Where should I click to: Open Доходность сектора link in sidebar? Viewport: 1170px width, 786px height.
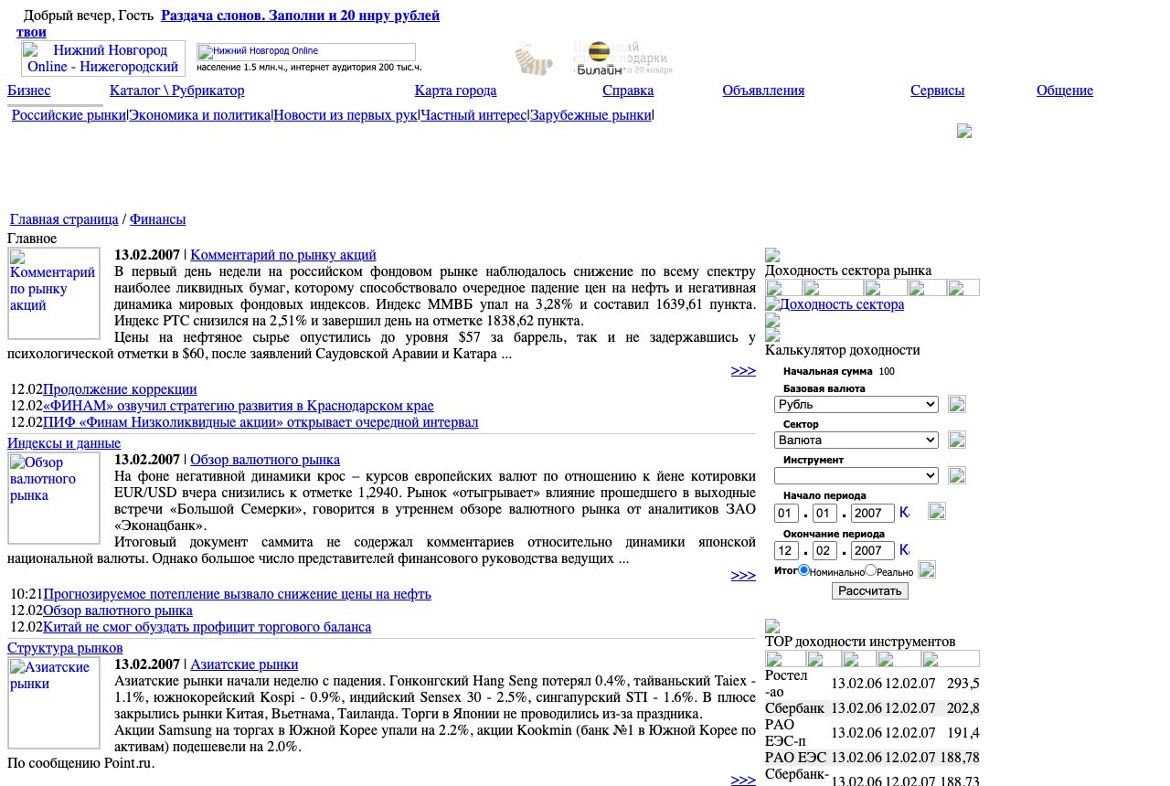(842, 304)
